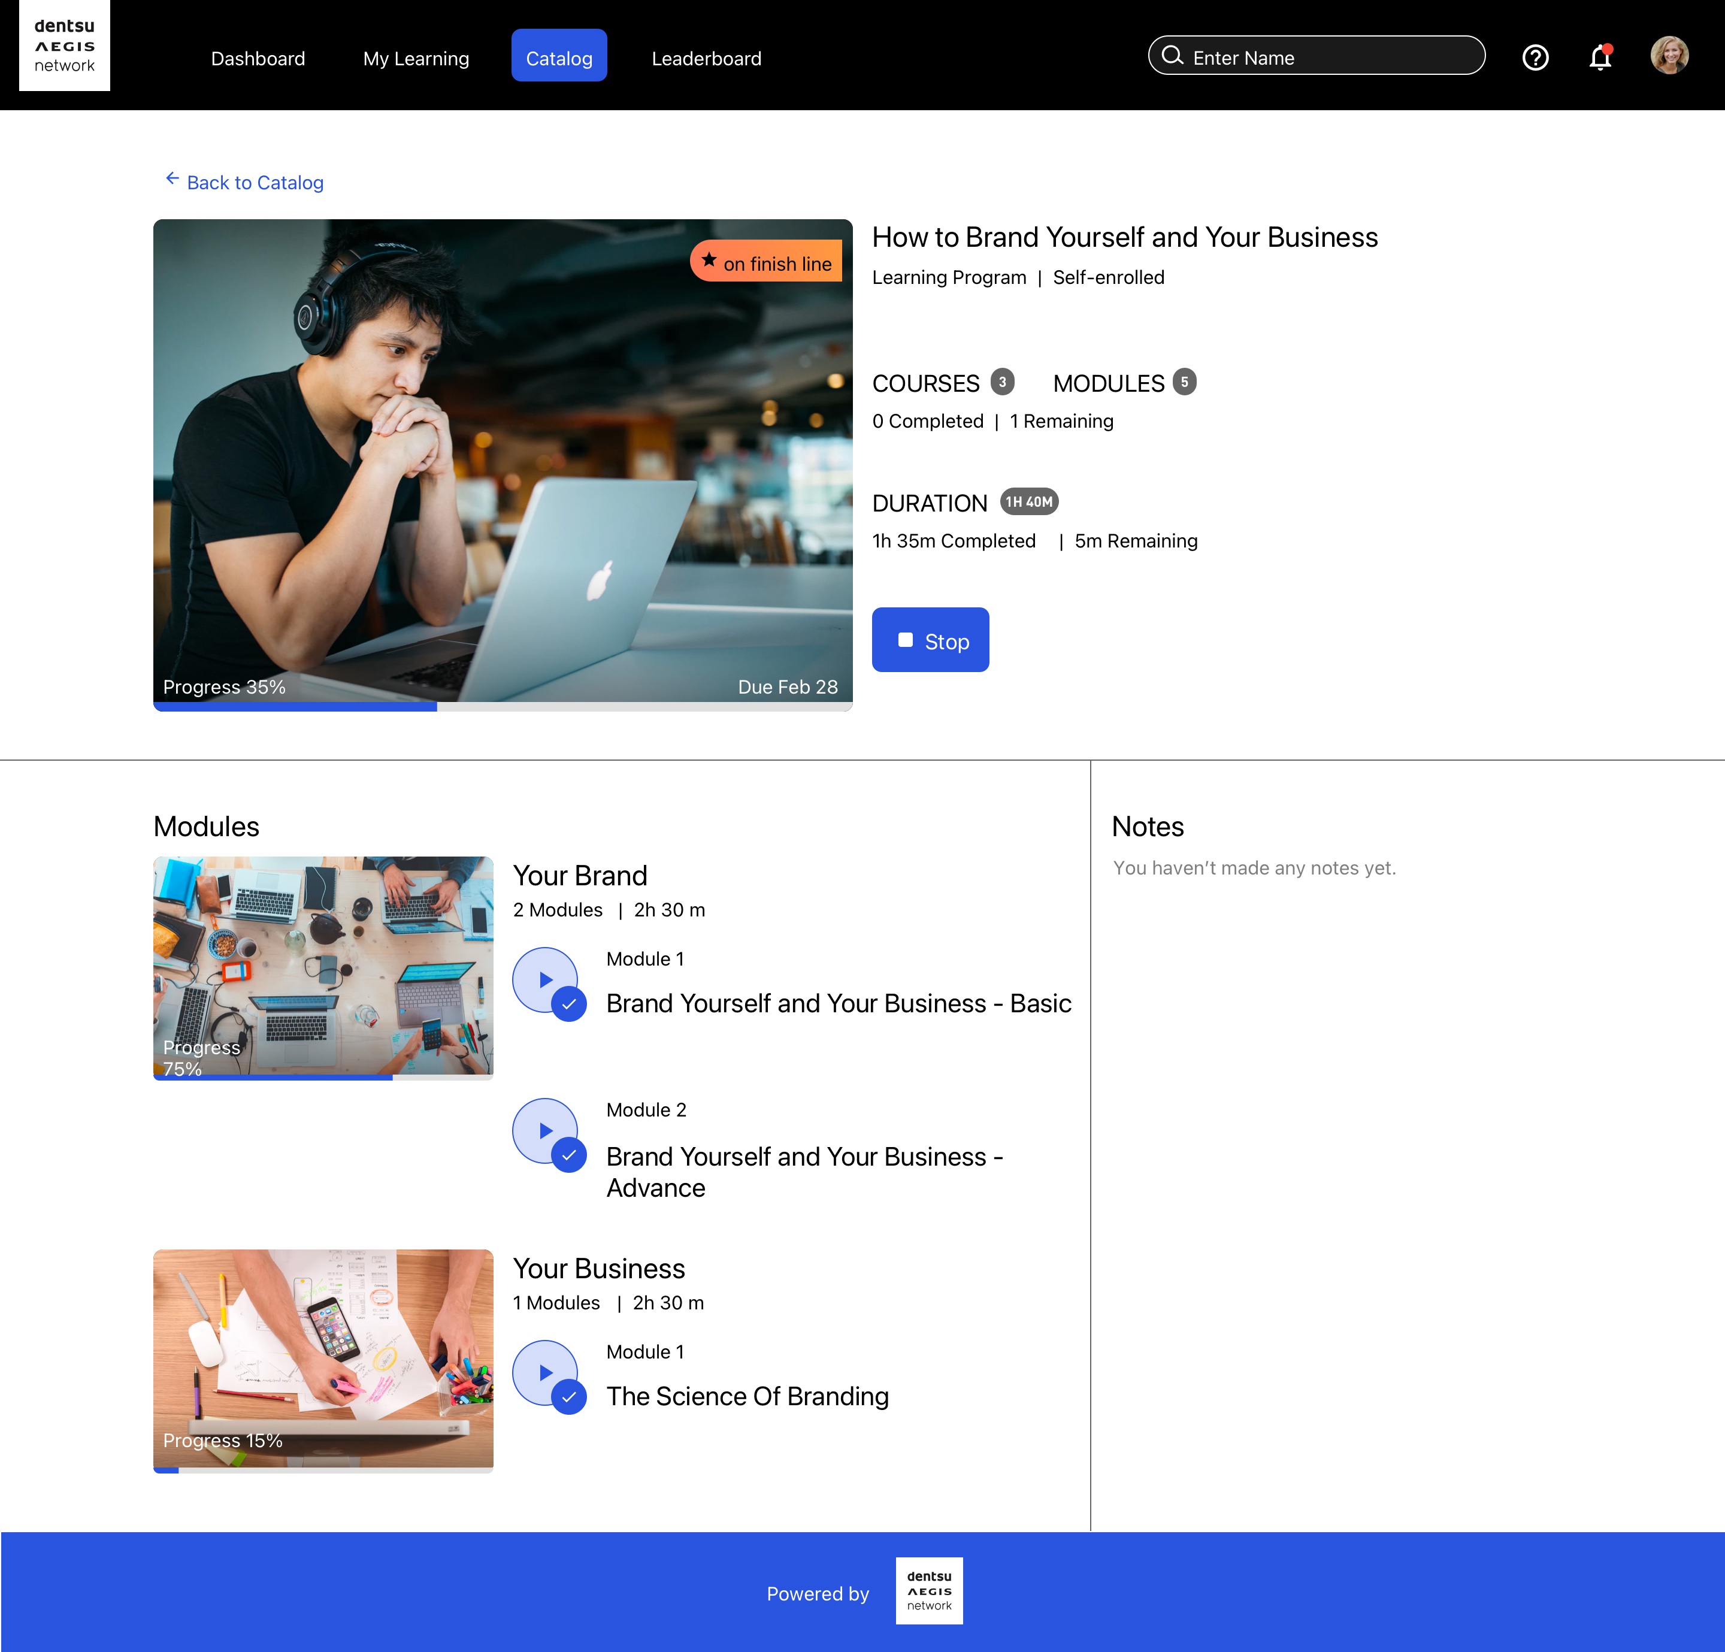Image resolution: width=1725 pixels, height=1652 pixels.
Task: Play The Science Of Branding module
Action: click(546, 1373)
